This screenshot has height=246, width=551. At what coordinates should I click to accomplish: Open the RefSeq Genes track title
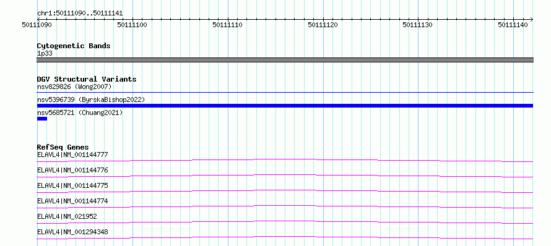tap(63, 147)
